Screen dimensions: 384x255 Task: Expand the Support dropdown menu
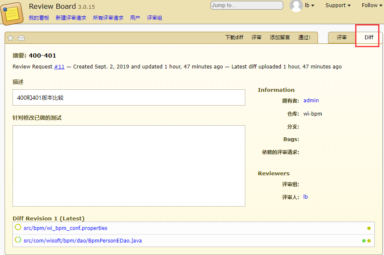(338, 5)
